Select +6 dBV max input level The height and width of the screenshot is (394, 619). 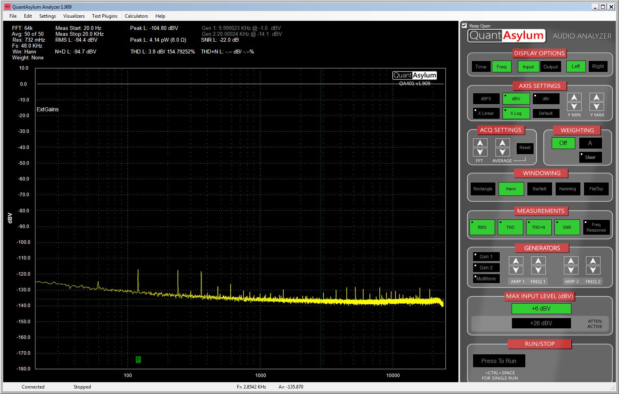click(541, 309)
